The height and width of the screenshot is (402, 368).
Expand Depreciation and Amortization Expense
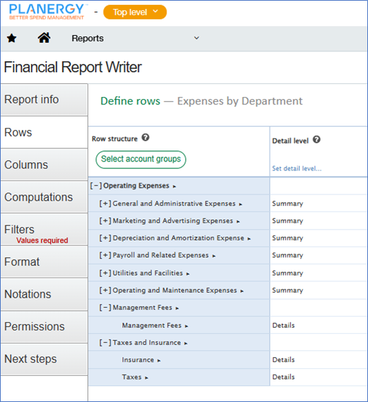tap(105, 238)
